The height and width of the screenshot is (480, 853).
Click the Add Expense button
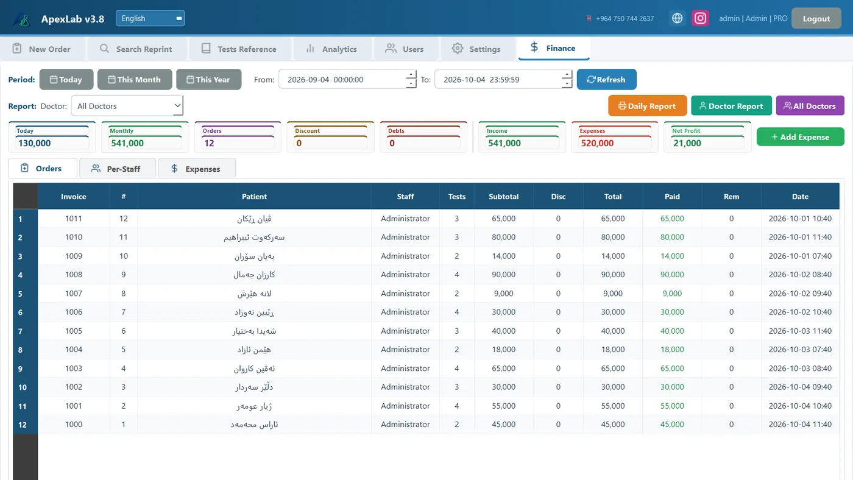[x=801, y=137]
